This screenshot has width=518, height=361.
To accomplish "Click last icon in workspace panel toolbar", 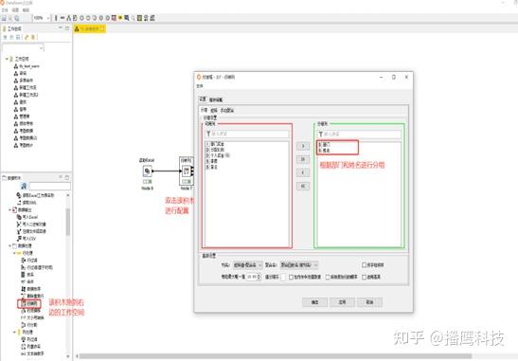I will point(33,37).
